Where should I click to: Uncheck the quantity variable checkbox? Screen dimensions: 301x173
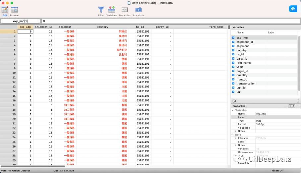coord(233,75)
